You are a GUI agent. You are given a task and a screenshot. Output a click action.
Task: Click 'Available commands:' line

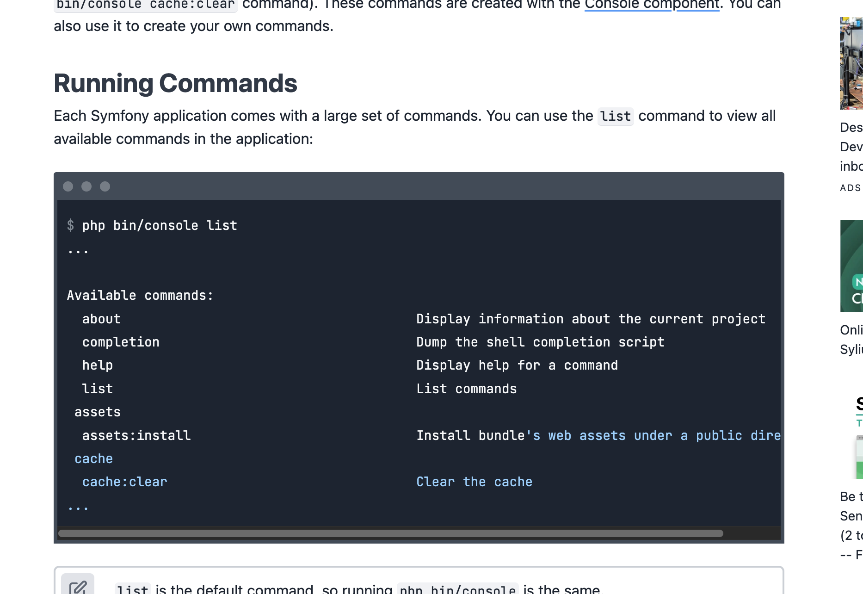[140, 295]
